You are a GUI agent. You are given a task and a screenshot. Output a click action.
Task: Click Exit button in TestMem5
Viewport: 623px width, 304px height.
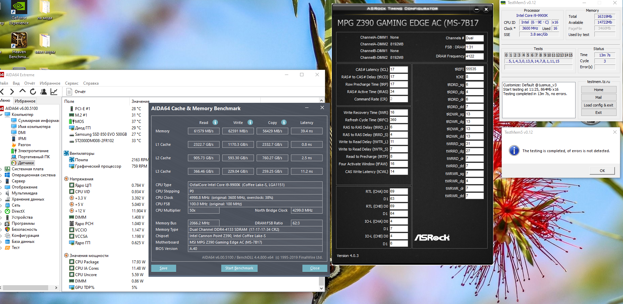click(598, 113)
